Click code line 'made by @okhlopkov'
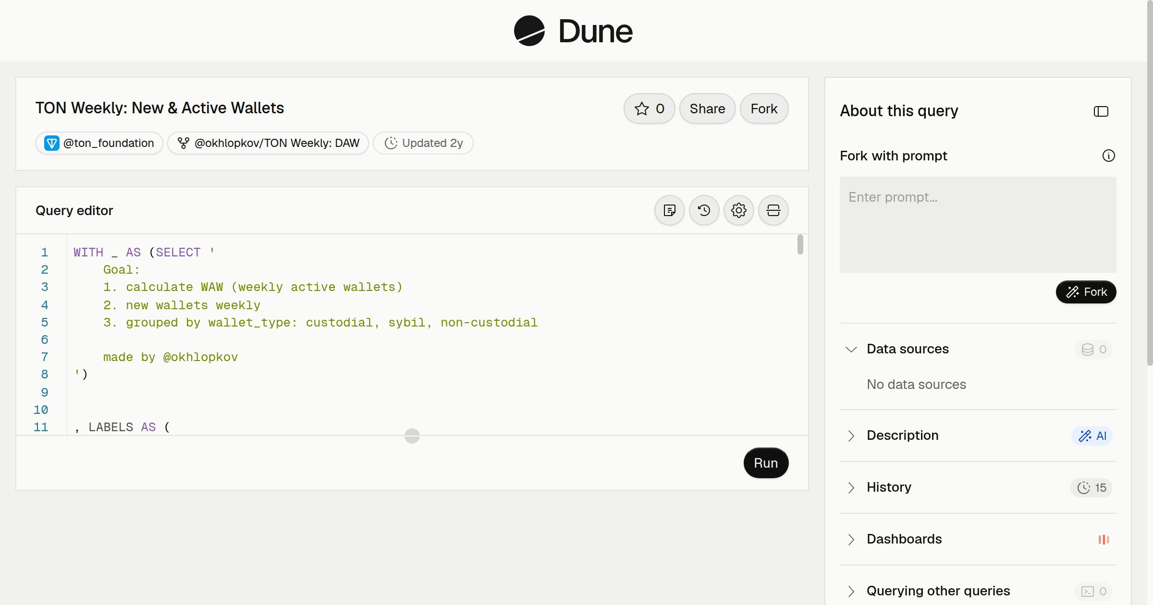Image resolution: width=1153 pixels, height=605 pixels. click(x=171, y=357)
